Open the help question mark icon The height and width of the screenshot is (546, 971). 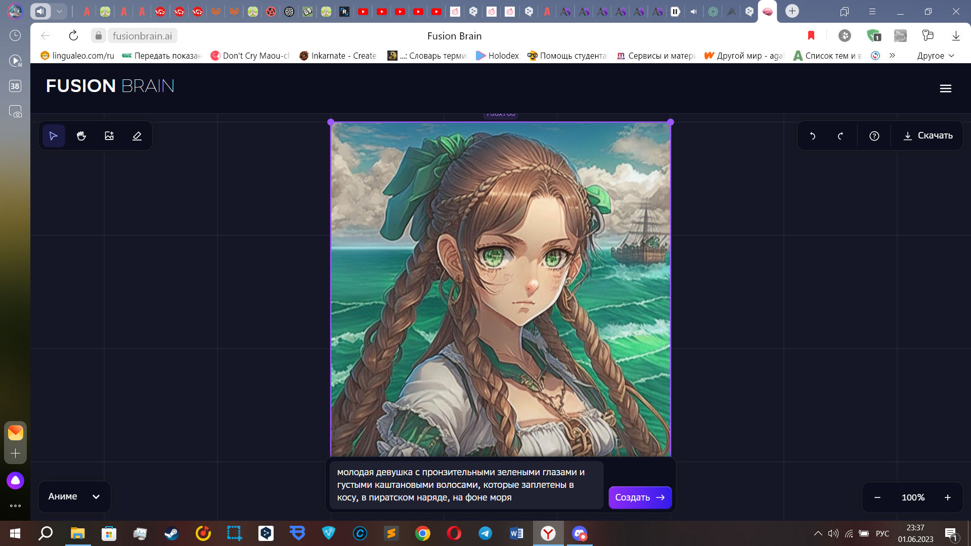click(x=874, y=136)
